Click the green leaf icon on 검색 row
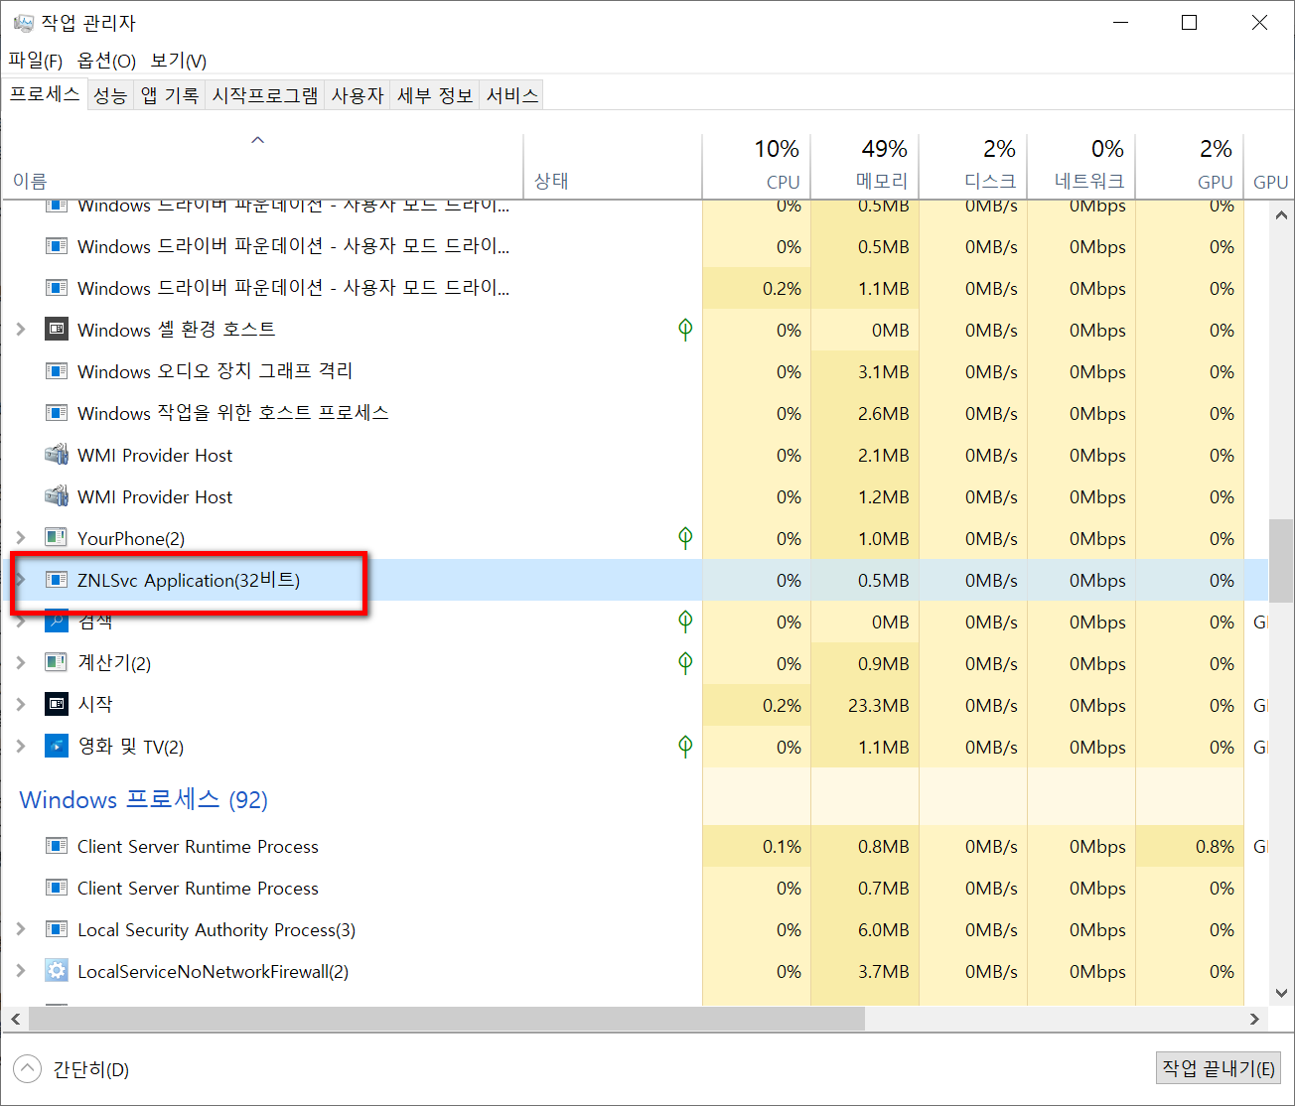The width and height of the screenshot is (1295, 1106). (x=685, y=621)
